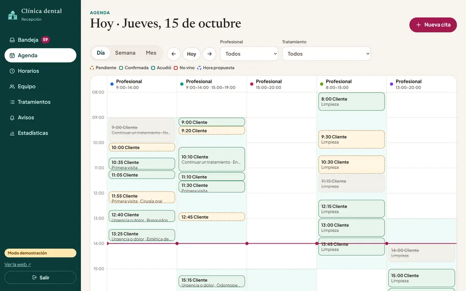This screenshot has width=466, height=291.
Task: Open the Tratamiento filter dropdown
Action: click(326, 54)
